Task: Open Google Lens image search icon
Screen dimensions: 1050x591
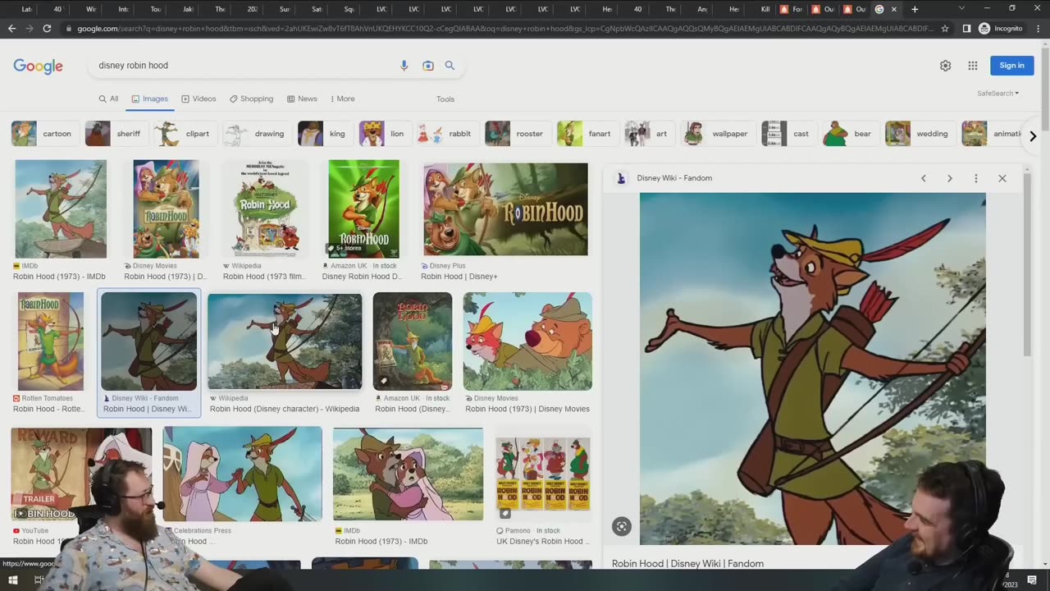Action: tap(427, 66)
